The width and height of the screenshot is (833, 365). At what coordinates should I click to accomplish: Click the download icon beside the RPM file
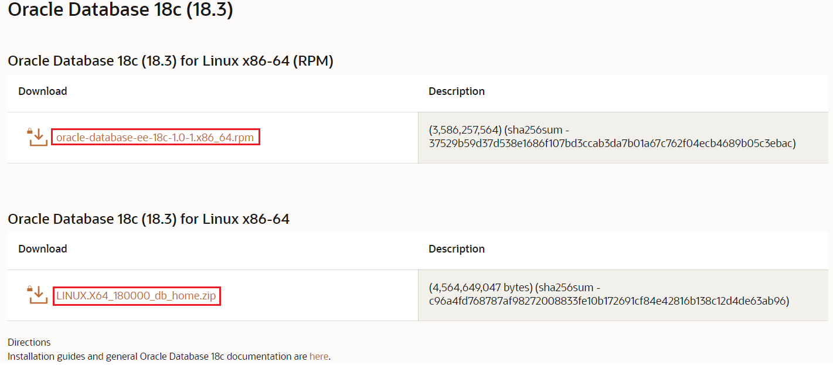point(38,138)
